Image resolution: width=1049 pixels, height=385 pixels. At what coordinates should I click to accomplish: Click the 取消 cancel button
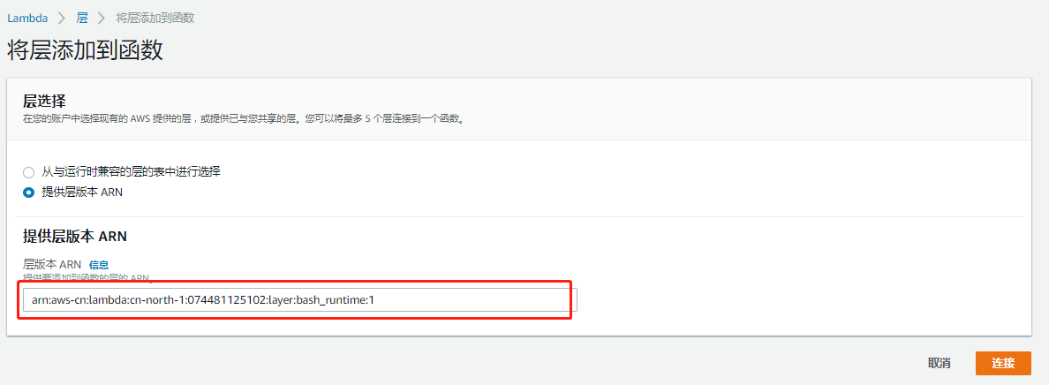(940, 363)
